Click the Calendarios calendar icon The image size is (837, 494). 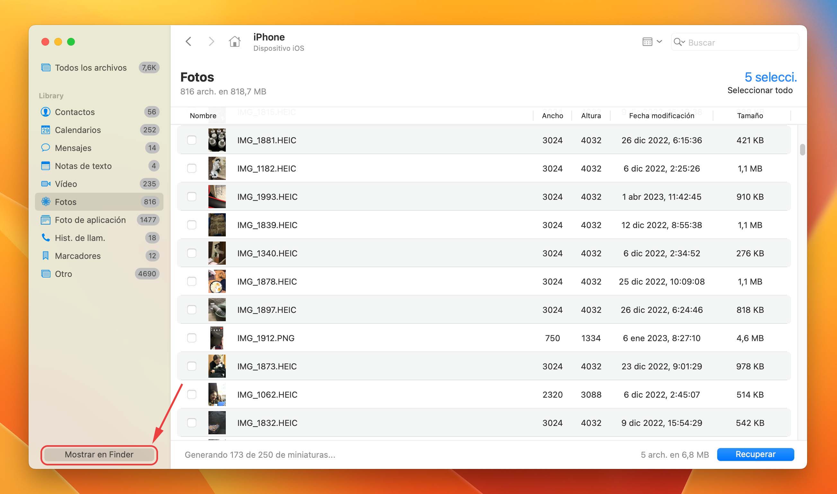pyautogui.click(x=46, y=130)
